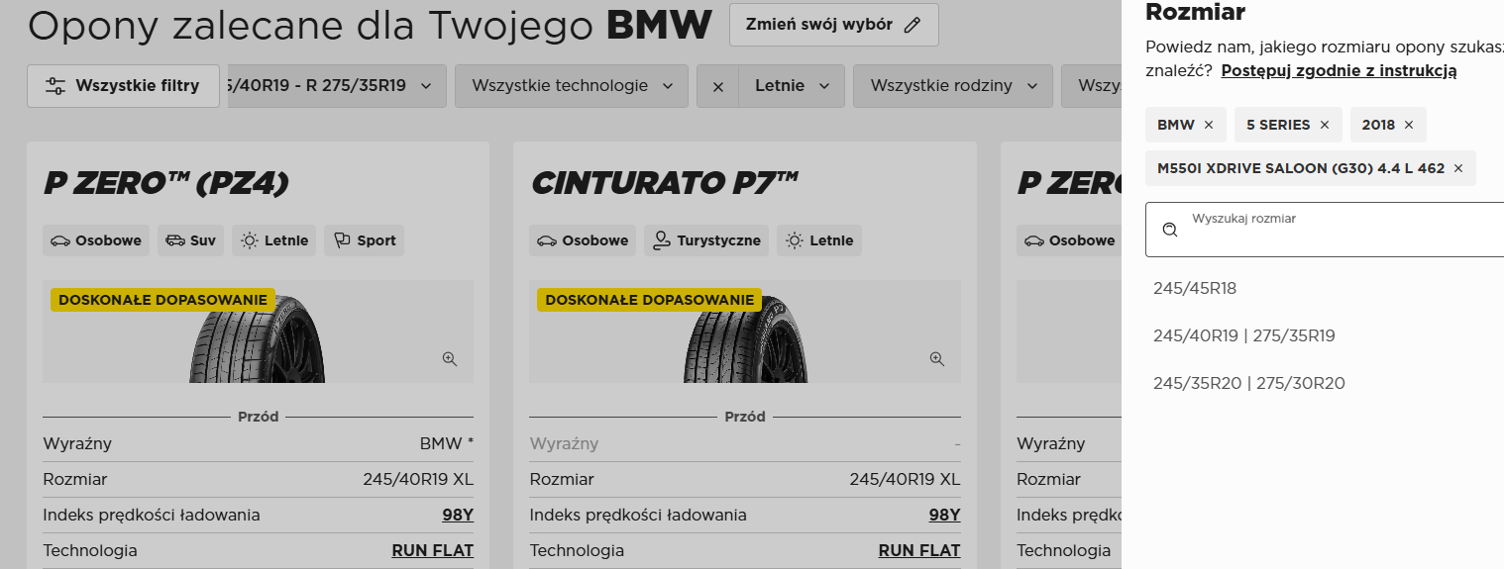
Task: Remove the M550I XDRIVE SALOON tag
Action: point(1458,168)
